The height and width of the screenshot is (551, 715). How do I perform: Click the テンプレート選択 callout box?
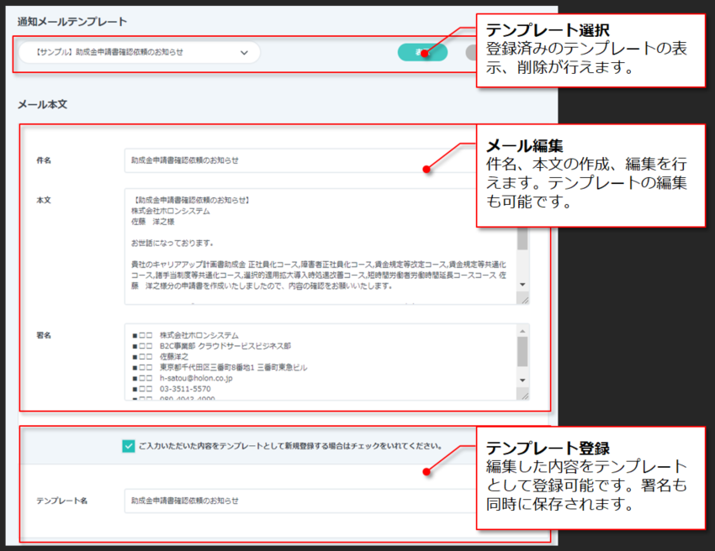(x=591, y=49)
